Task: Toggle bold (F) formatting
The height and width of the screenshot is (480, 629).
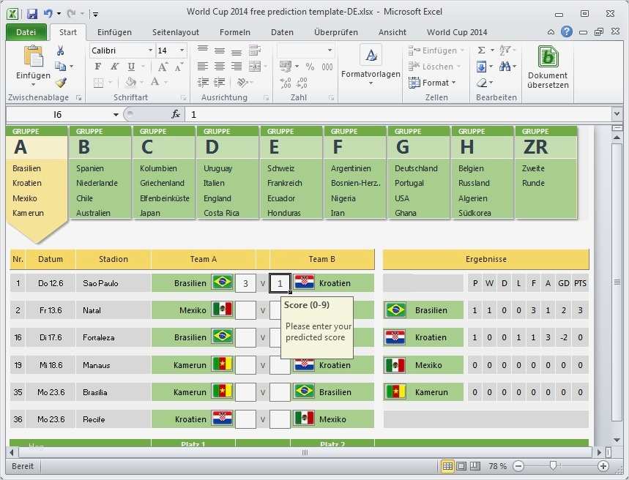Action: [97, 67]
